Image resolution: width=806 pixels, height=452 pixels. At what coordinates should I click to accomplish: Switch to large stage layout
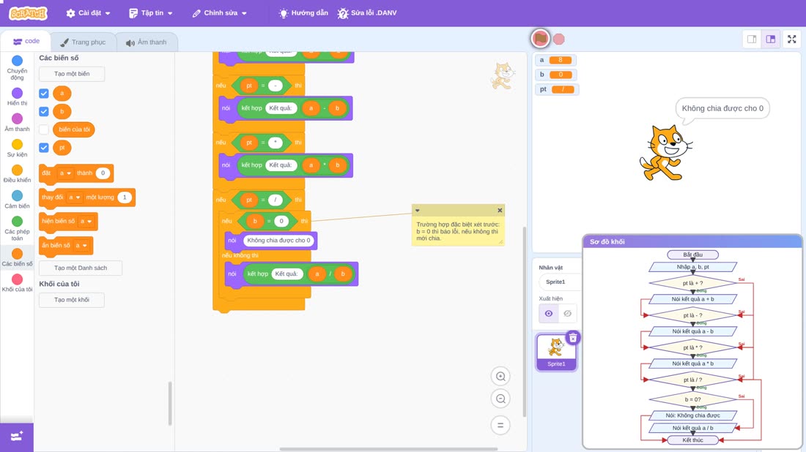click(x=771, y=39)
